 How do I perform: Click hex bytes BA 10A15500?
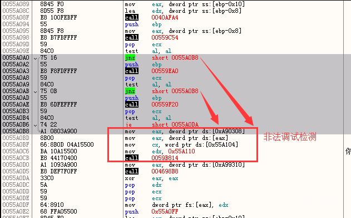pyautogui.click(x=58, y=151)
